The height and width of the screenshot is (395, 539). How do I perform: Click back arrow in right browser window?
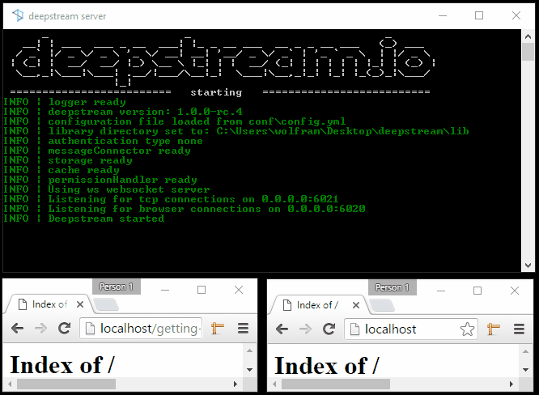282,329
